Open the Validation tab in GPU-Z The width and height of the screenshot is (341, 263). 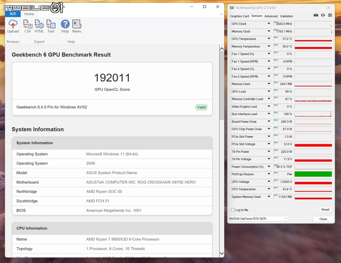(286, 16)
